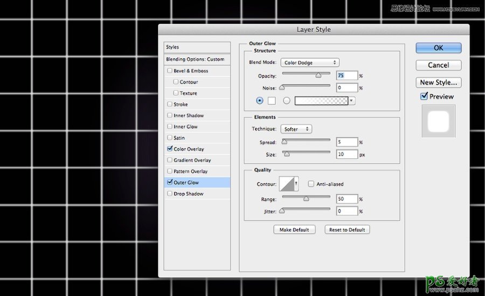Select the solid color glow radio button
Viewport: 485px width, 296px height.
pos(260,101)
